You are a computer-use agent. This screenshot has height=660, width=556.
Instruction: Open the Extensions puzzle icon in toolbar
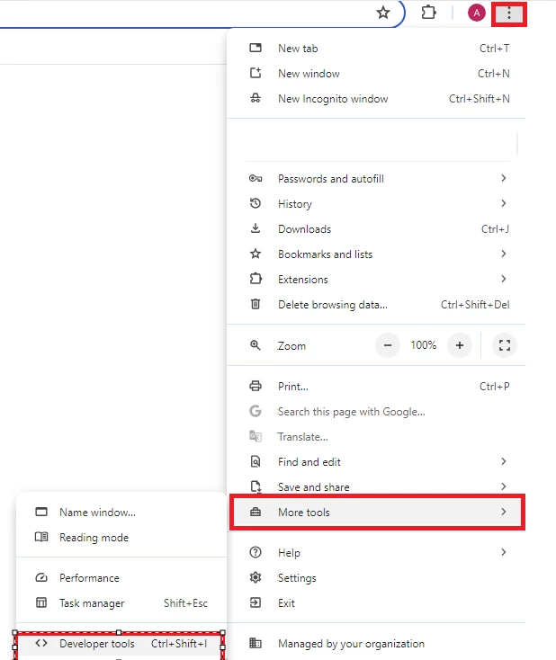(x=428, y=13)
